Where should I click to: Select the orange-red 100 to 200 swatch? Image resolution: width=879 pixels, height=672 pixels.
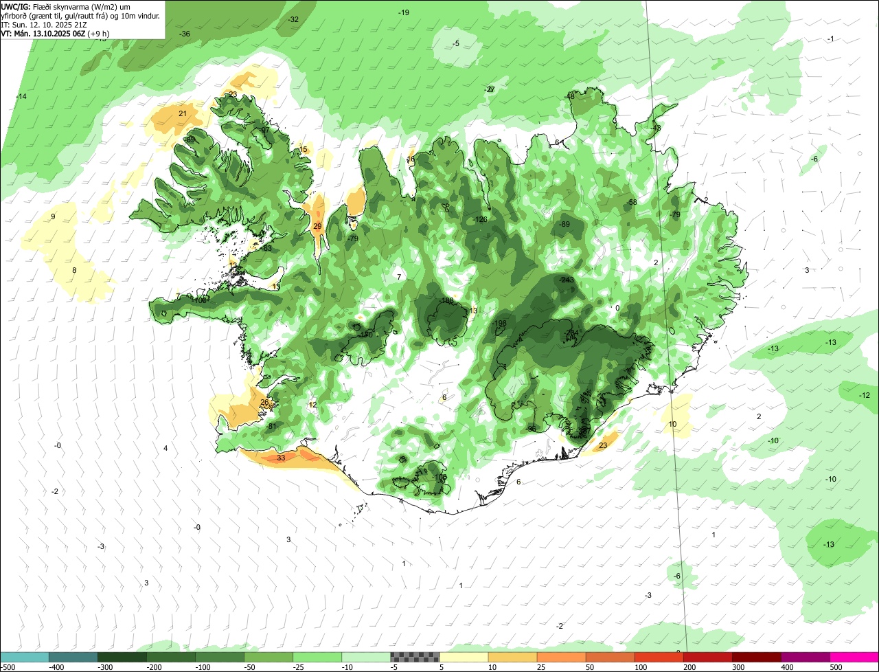coord(659,657)
